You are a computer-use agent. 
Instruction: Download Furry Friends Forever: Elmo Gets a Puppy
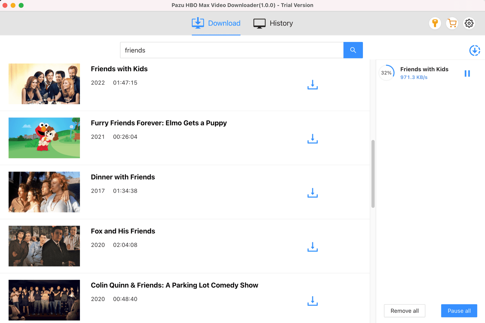click(x=312, y=139)
